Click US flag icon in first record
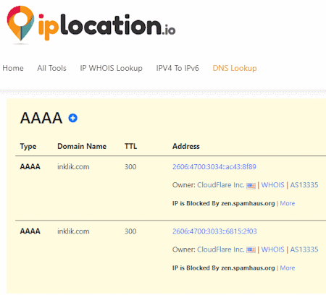The width and height of the screenshot is (326, 295). [251, 186]
